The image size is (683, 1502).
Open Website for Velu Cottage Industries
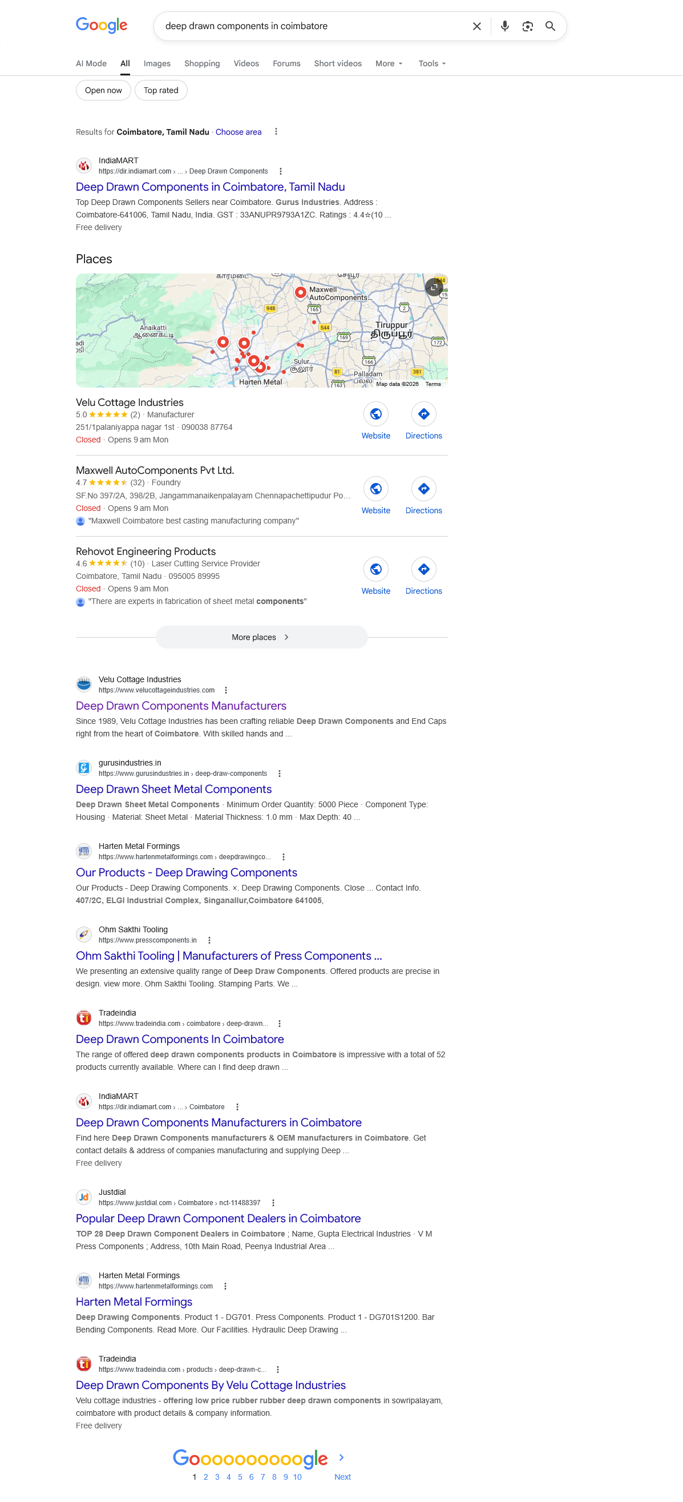click(376, 421)
